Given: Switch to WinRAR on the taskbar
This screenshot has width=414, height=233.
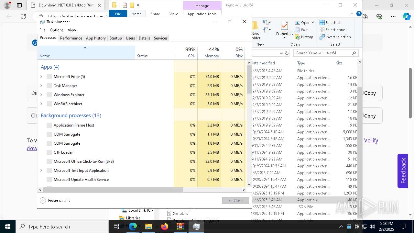Looking at the screenshot, I should pos(180,227).
